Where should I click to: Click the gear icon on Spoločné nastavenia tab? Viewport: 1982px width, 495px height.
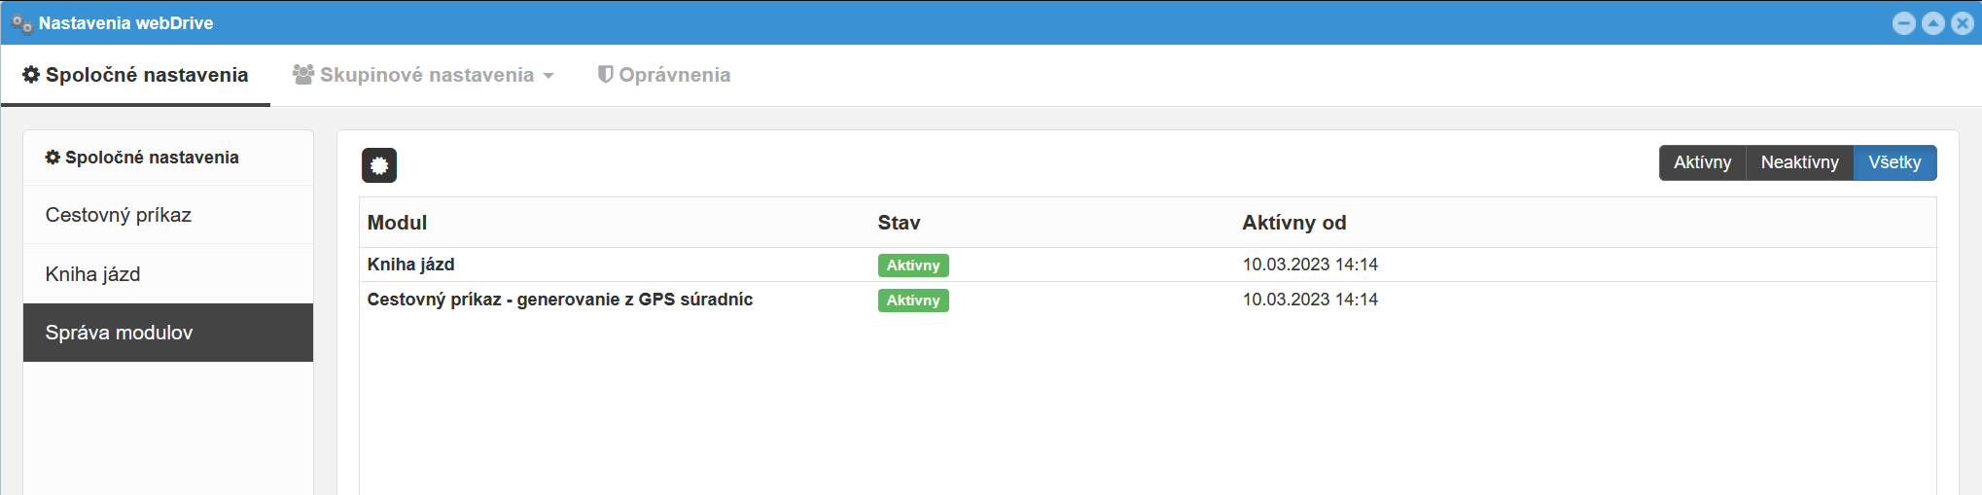[31, 75]
